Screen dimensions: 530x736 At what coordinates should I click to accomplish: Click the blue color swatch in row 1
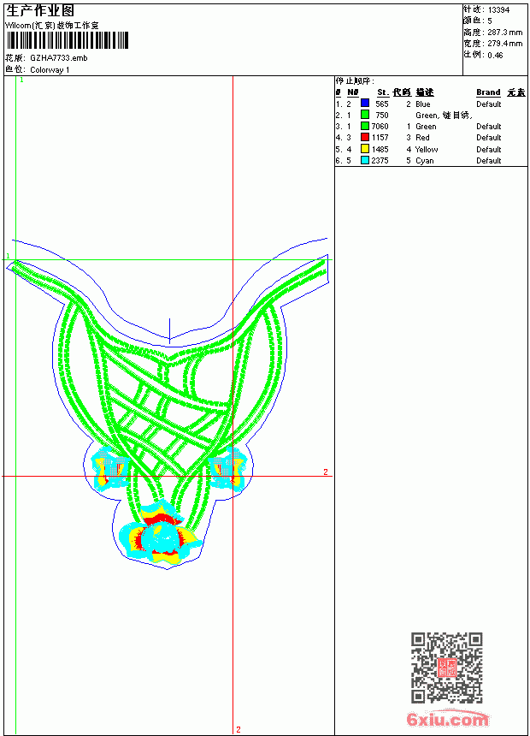[x=364, y=104]
